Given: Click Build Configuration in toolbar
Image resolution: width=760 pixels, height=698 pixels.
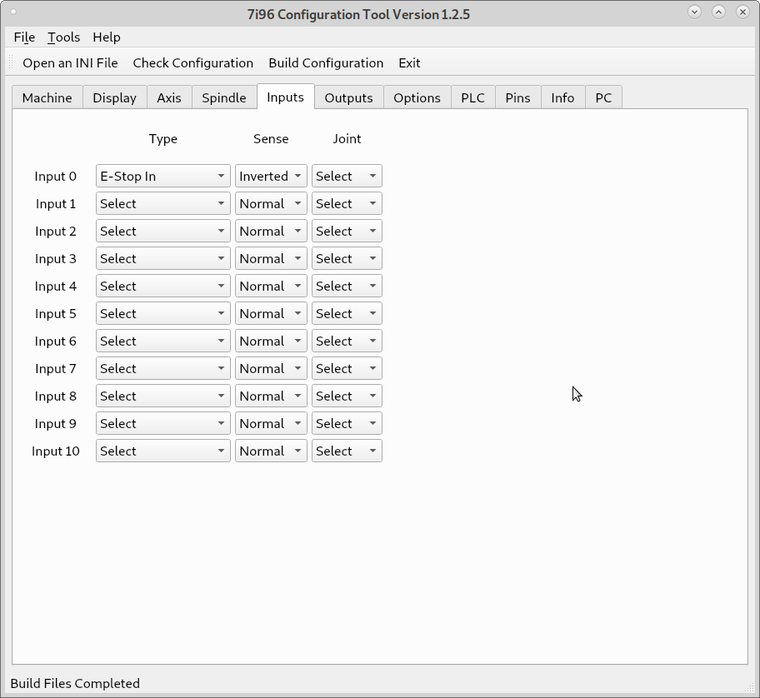Looking at the screenshot, I should click(x=326, y=63).
